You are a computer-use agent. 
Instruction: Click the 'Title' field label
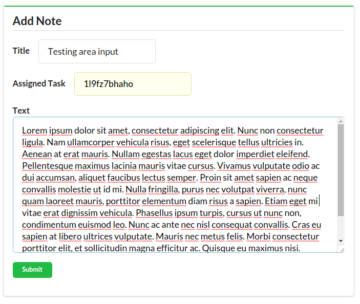coord(21,51)
